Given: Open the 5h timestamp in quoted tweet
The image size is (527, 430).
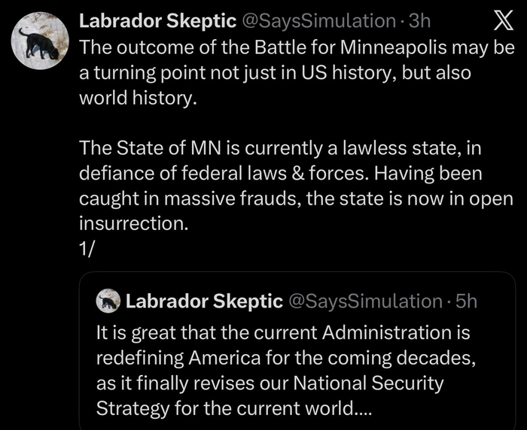Looking at the screenshot, I should [x=468, y=301].
